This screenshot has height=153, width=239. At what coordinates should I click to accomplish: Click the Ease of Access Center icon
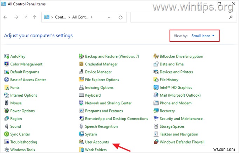pos(7,79)
